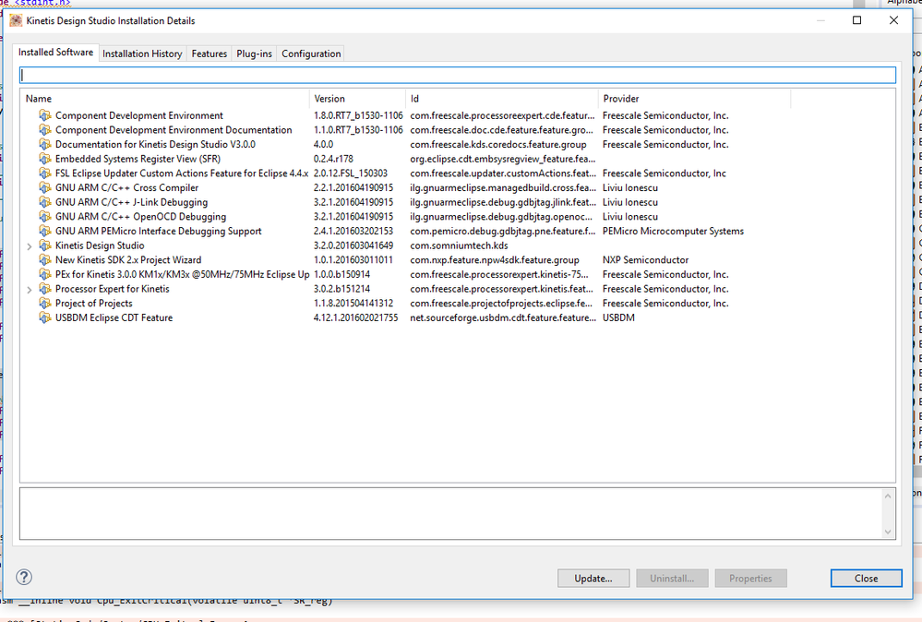922x622 pixels.
Task: Open the Plug-ins tab
Action: point(254,54)
